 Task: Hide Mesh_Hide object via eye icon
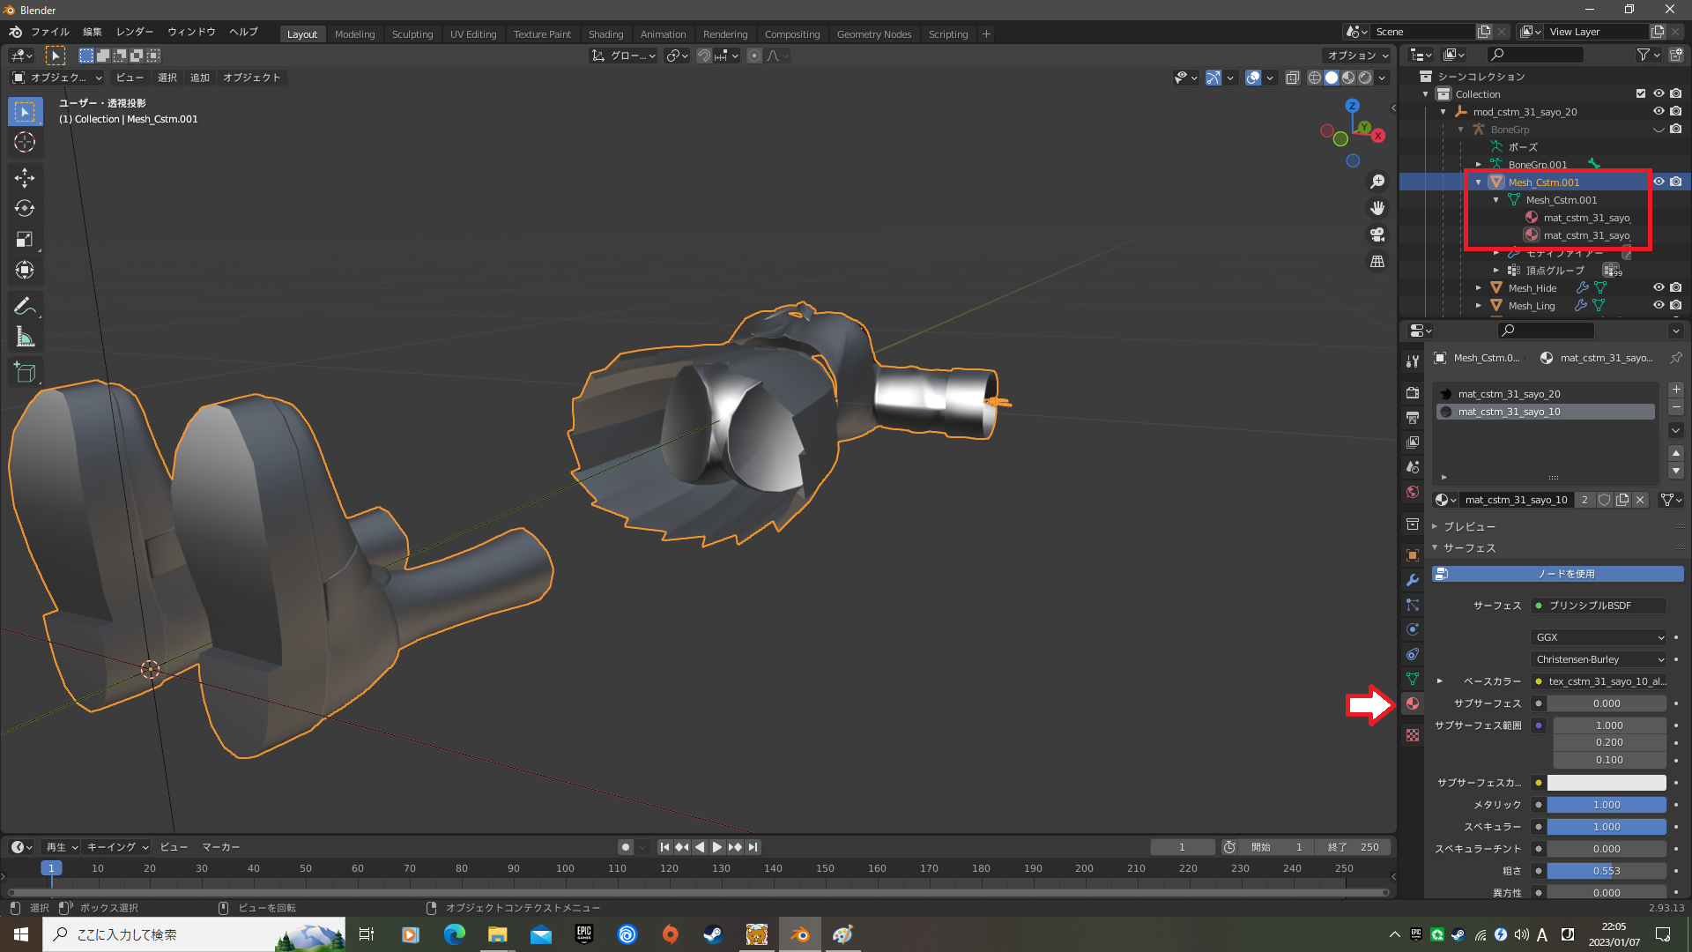tap(1659, 287)
